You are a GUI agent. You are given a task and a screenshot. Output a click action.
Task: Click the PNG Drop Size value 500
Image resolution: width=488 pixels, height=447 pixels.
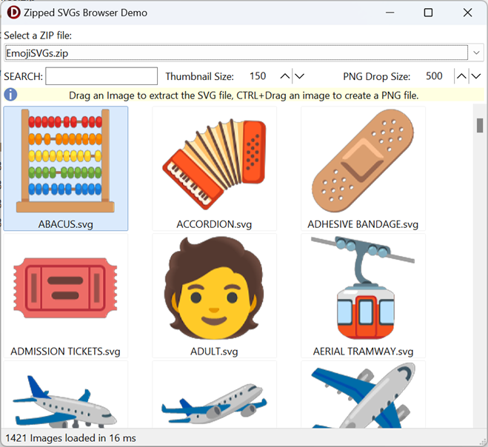pyautogui.click(x=434, y=76)
